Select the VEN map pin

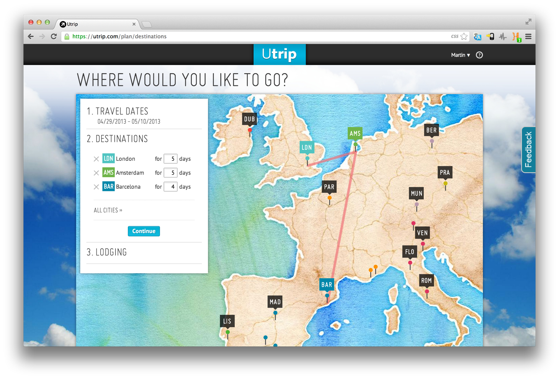422,232
